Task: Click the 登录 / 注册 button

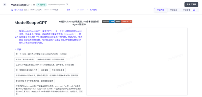Action: point(191,5)
